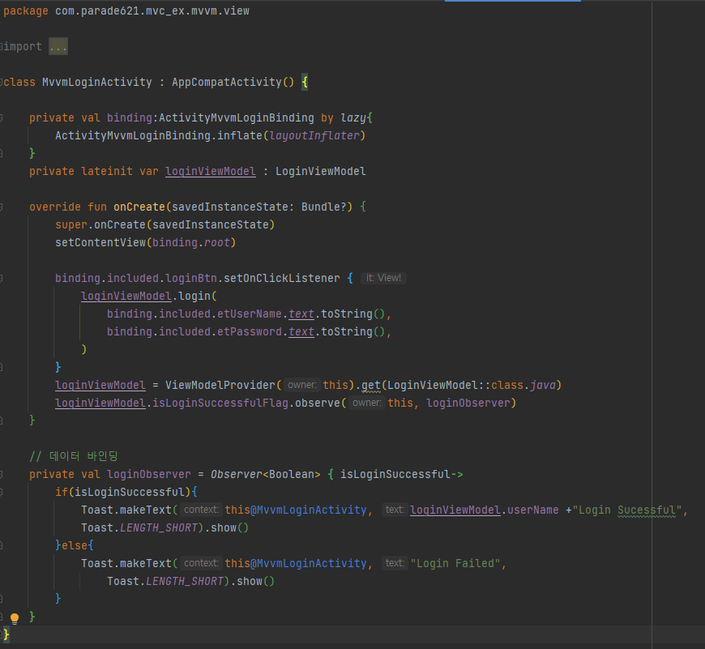Screen dimensions: 705x649
Task: Click 'LoginViewModel::class' in the get call
Action: click(455, 385)
